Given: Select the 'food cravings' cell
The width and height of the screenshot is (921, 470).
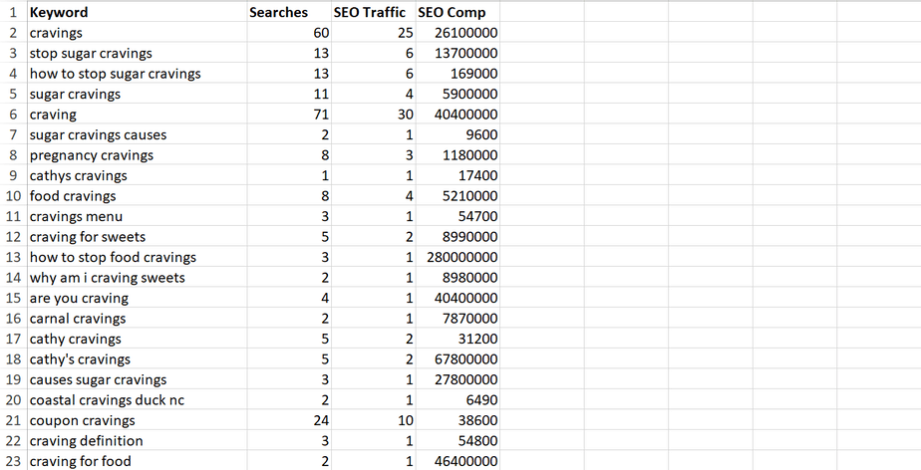Looking at the screenshot, I should point(137,196).
